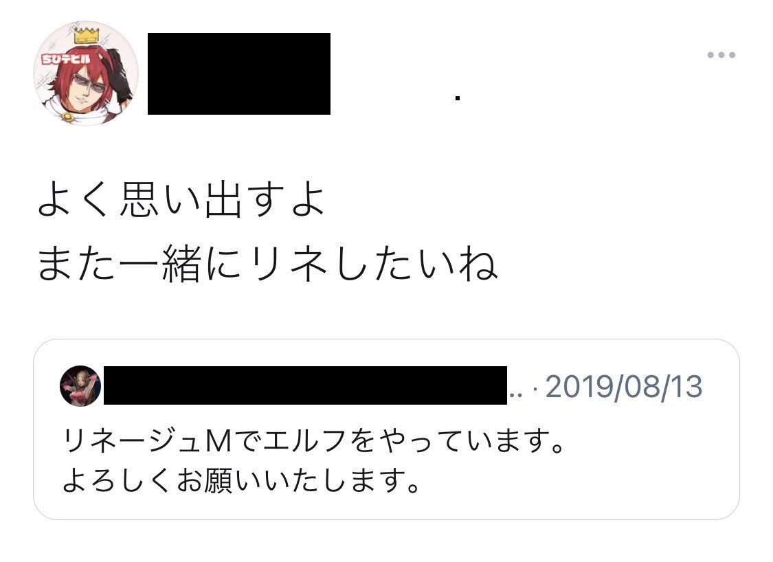Open quoted text starting リネージュMでエルフ

coord(313,440)
